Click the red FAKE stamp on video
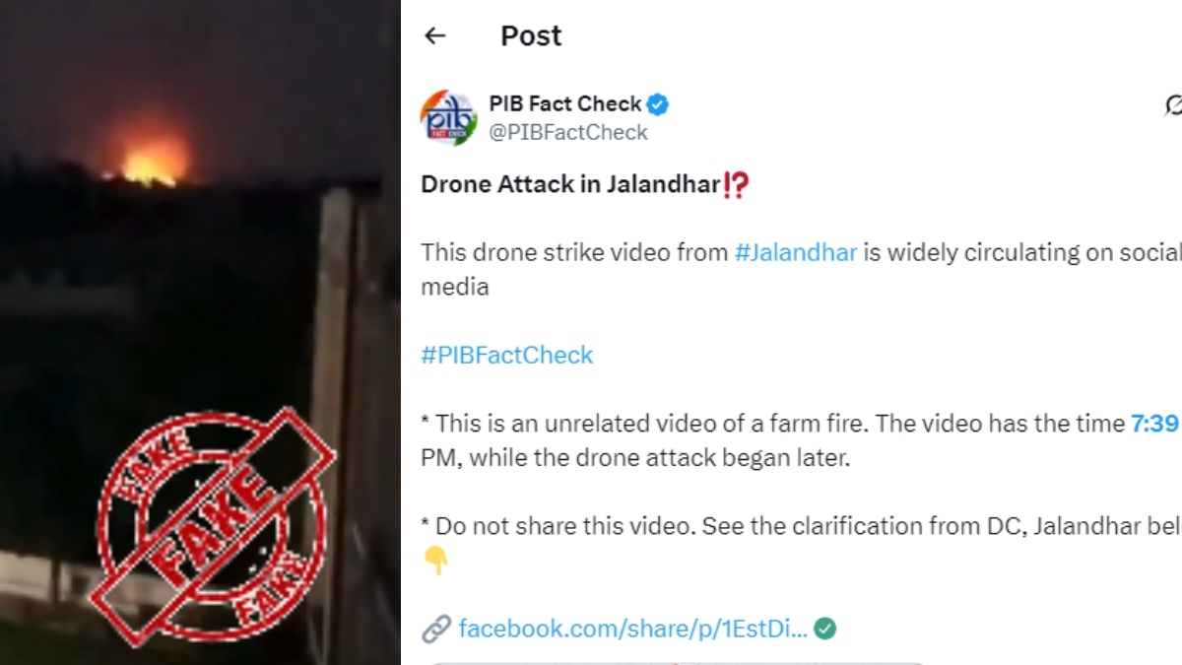Viewport: 1182px width, 665px height. (217, 525)
